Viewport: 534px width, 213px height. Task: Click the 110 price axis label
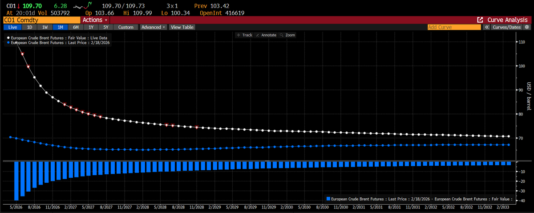point(521,42)
